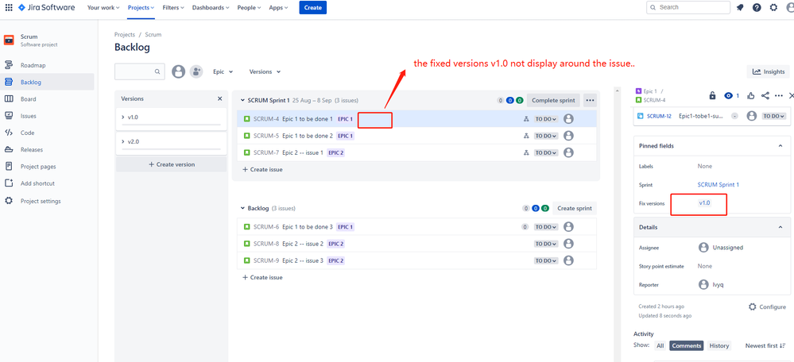
Task: Open the Versions filter dropdown
Action: [265, 71]
